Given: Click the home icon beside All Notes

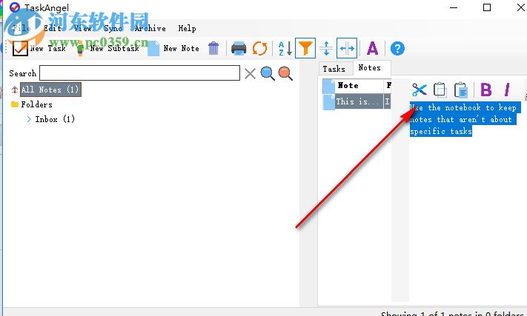Looking at the screenshot, I should pyautogui.click(x=14, y=90).
